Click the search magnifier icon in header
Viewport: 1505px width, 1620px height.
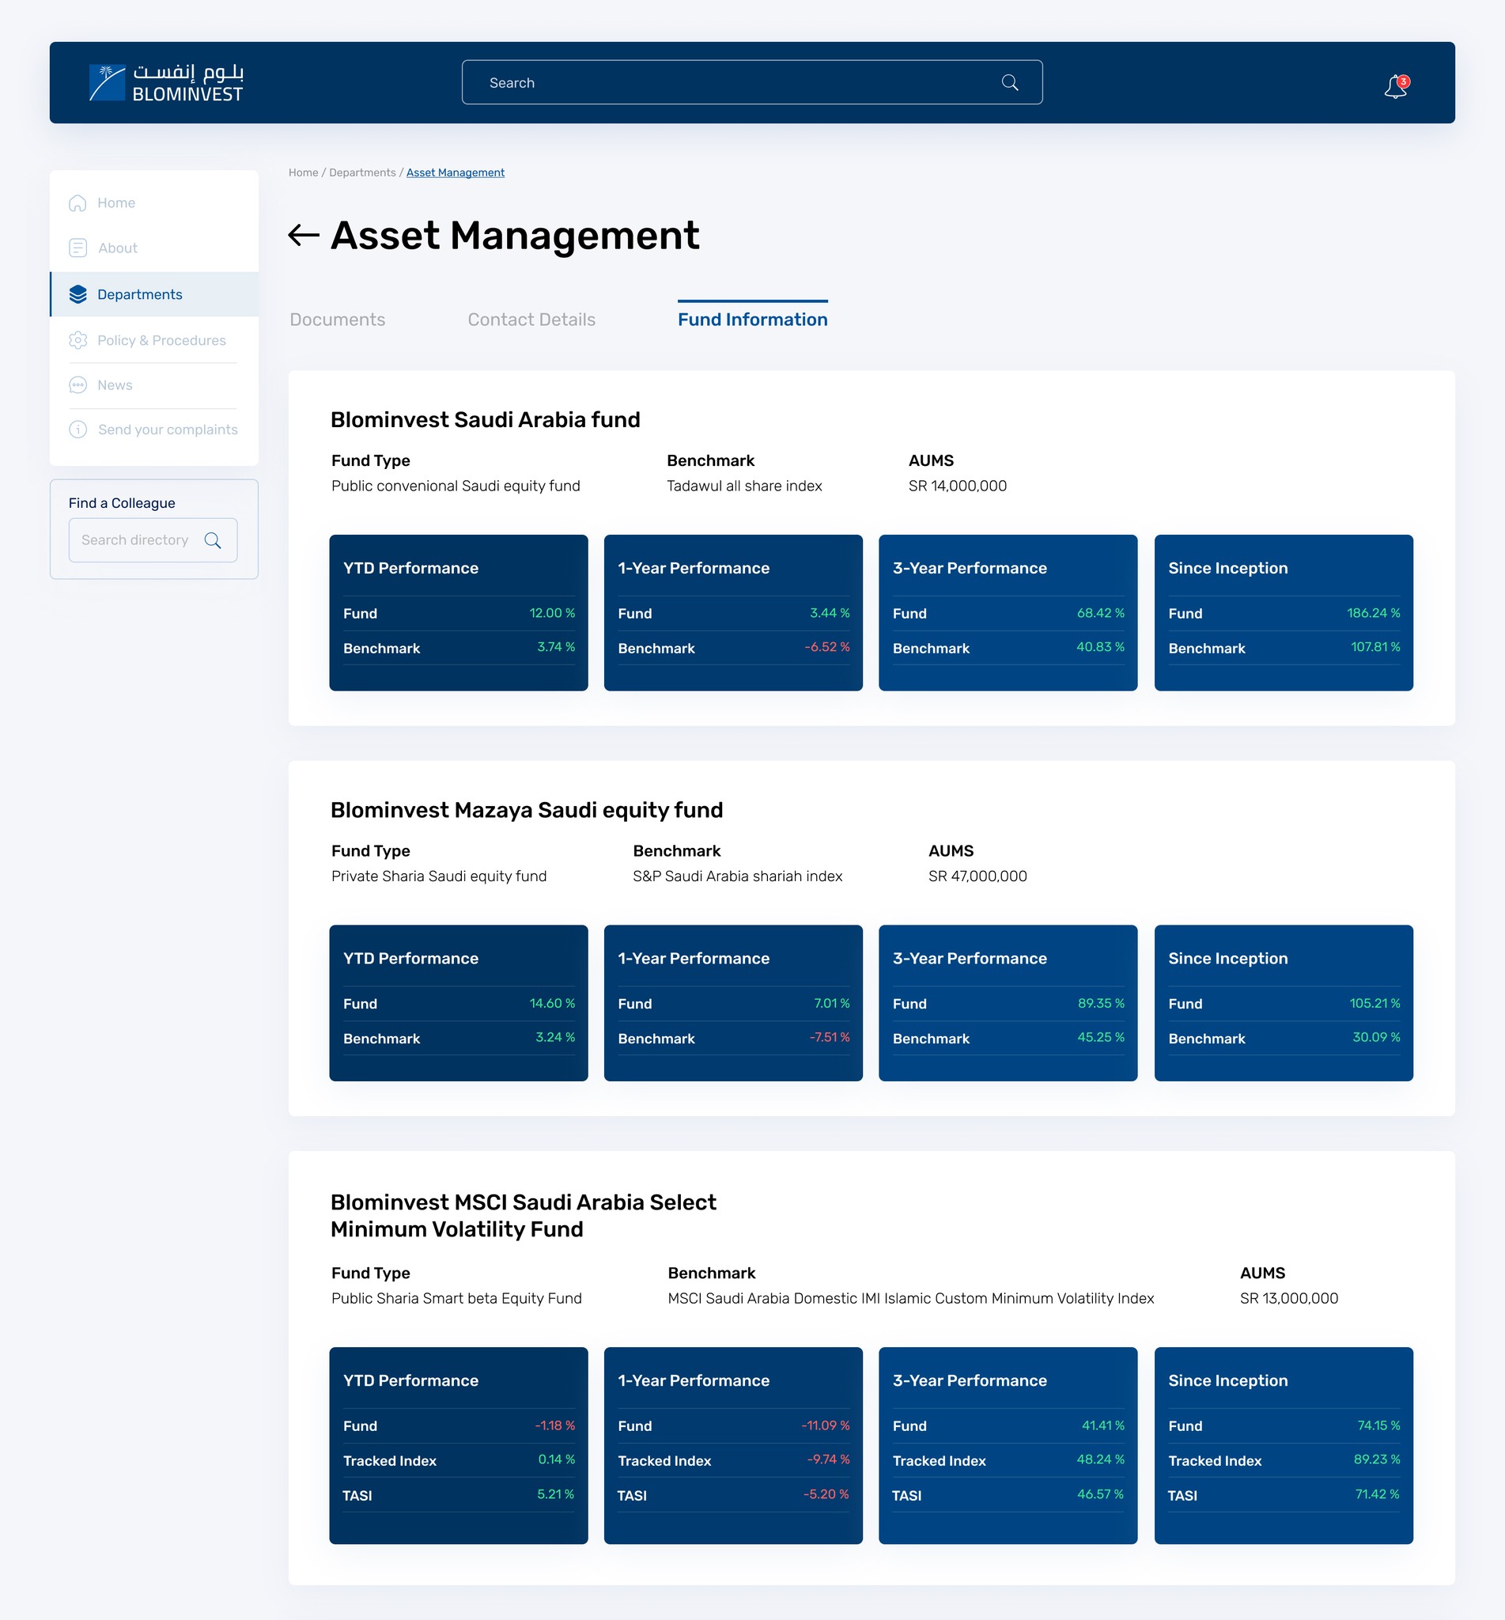(1010, 82)
